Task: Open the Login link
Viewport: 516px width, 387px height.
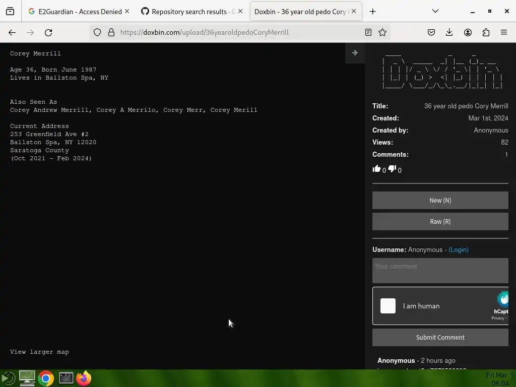Action: click(x=459, y=250)
